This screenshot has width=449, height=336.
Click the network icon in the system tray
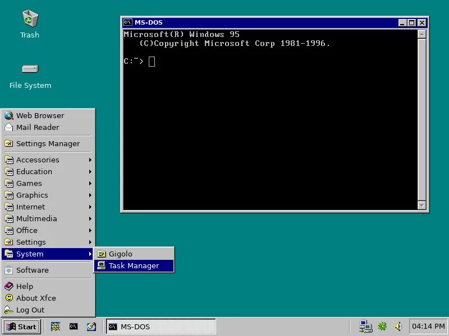tap(365, 326)
